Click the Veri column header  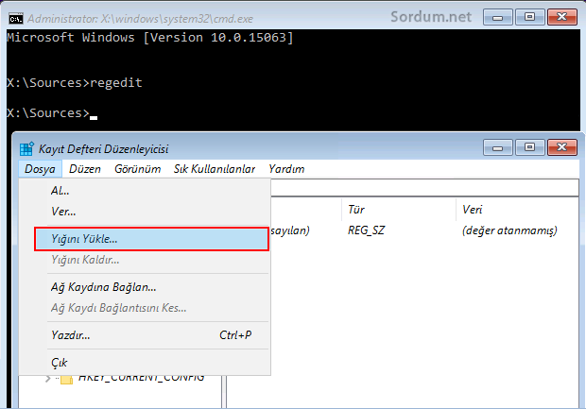tap(517, 210)
